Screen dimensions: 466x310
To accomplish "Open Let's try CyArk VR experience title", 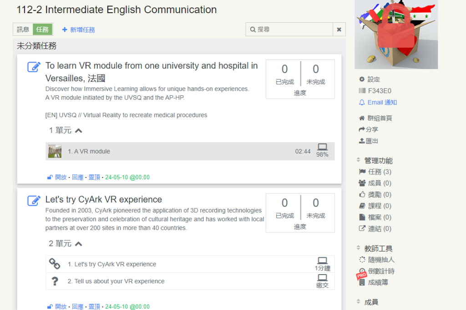I will (x=104, y=199).
